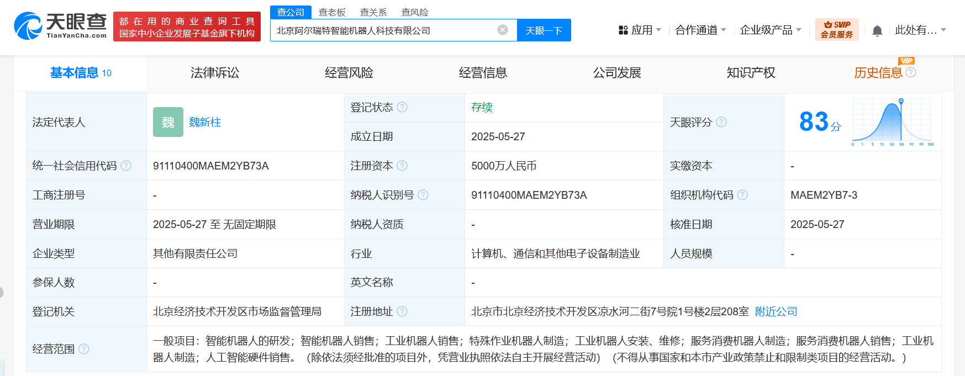Click the 2025-05-27 至 无固定期限 value
Image resolution: width=965 pixels, height=376 pixels.
[214, 224]
